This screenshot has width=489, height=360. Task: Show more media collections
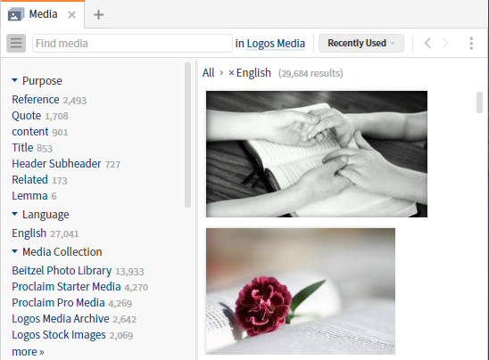point(28,352)
